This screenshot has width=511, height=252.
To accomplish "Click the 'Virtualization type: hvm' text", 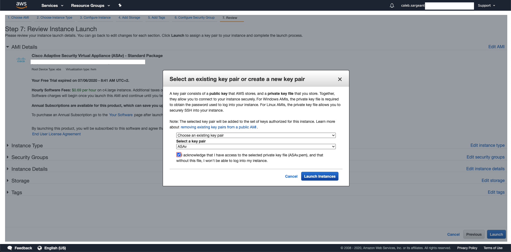I will [x=81, y=69].
